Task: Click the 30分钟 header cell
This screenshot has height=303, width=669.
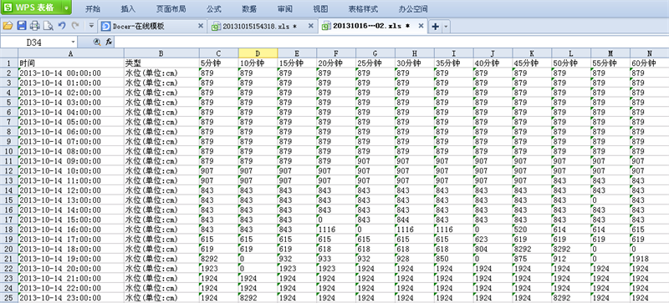Action: pos(414,63)
